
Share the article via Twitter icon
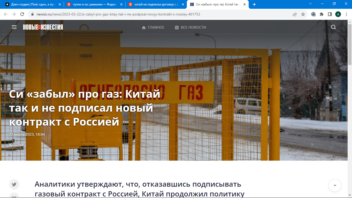(14, 185)
